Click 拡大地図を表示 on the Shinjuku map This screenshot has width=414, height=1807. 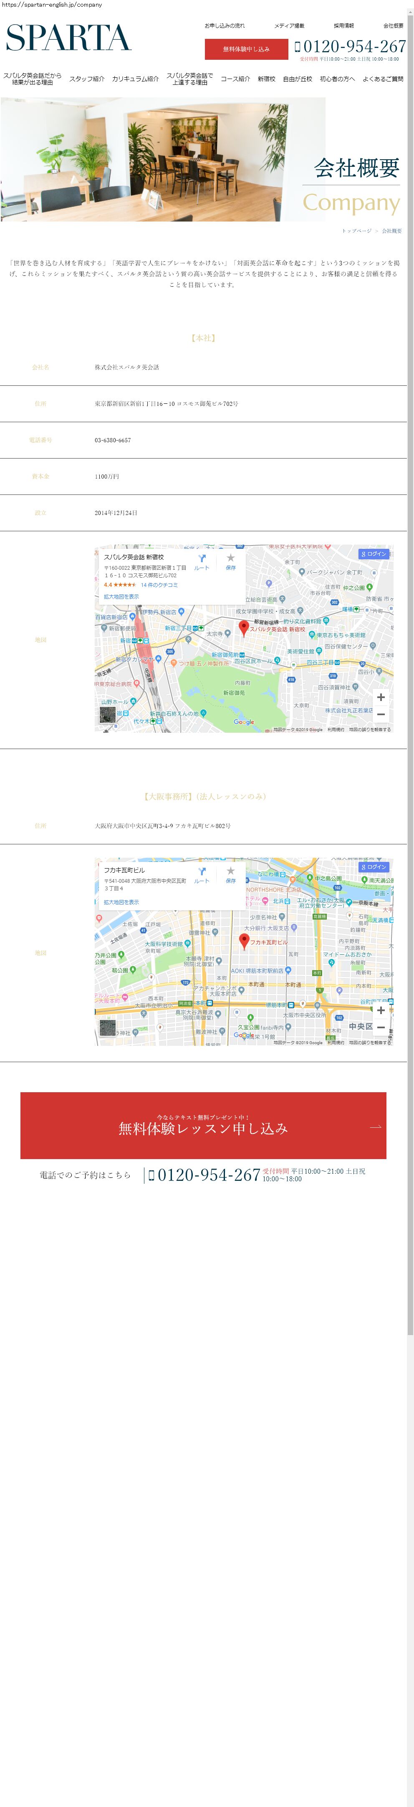tap(121, 597)
